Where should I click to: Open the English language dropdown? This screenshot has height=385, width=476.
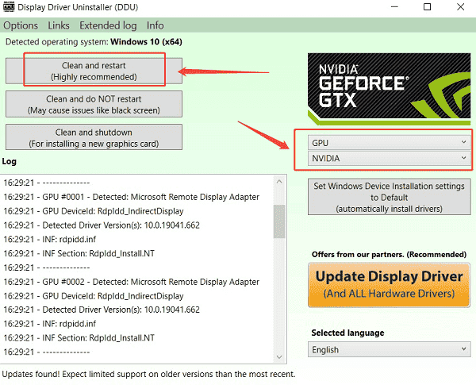click(389, 349)
